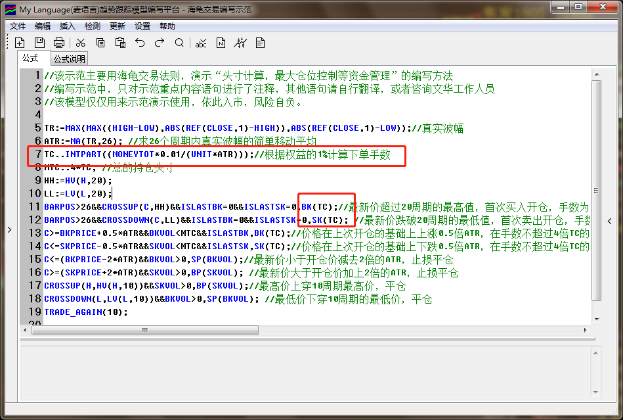This screenshot has height=420, width=623.
Task: Expand the right side panel arrow
Action: click(609, 221)
